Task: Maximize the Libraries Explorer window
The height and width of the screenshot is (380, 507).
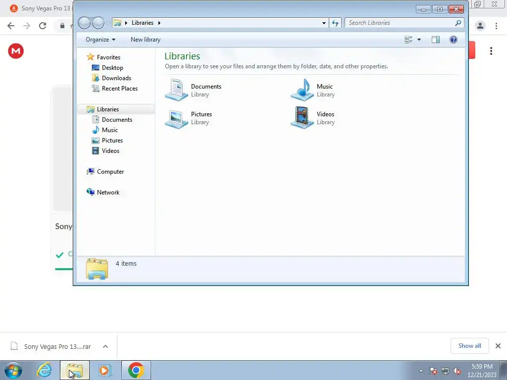Action: pyautogui.click(x=440, y=9)
